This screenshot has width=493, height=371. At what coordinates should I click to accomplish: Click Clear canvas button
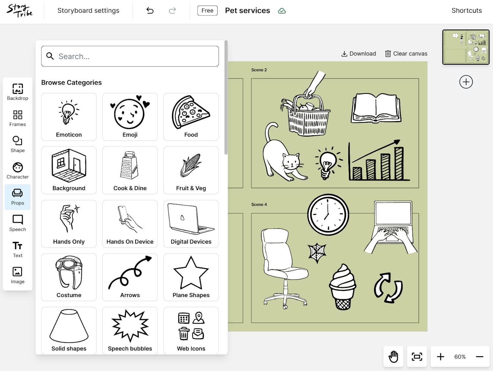[406, 54]
